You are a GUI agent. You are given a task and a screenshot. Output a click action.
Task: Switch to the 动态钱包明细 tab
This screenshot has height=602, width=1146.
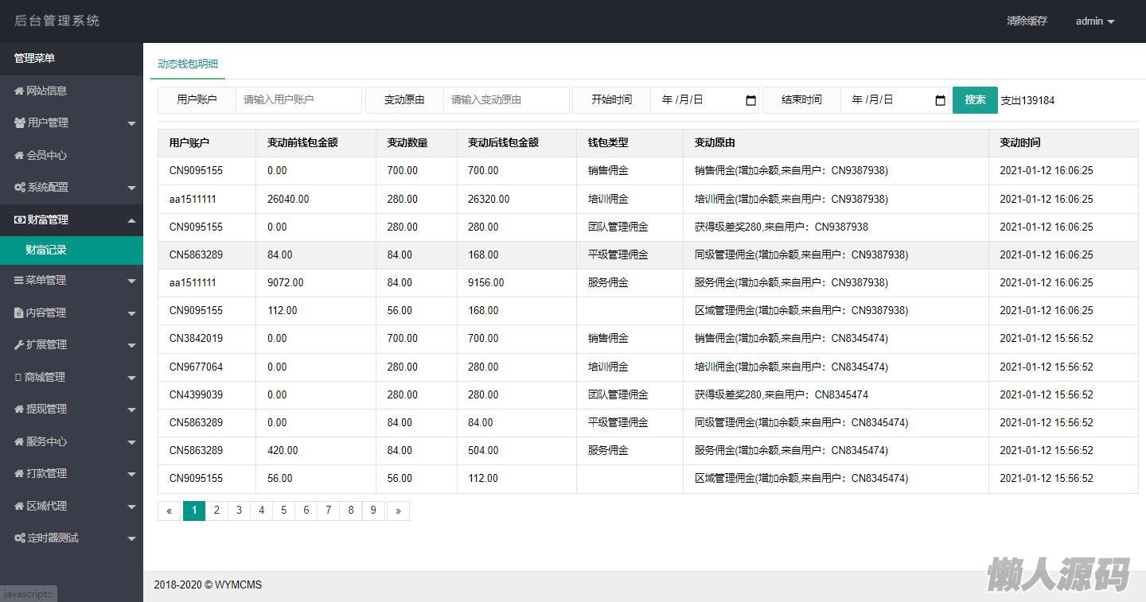click(x=188, y=64)
